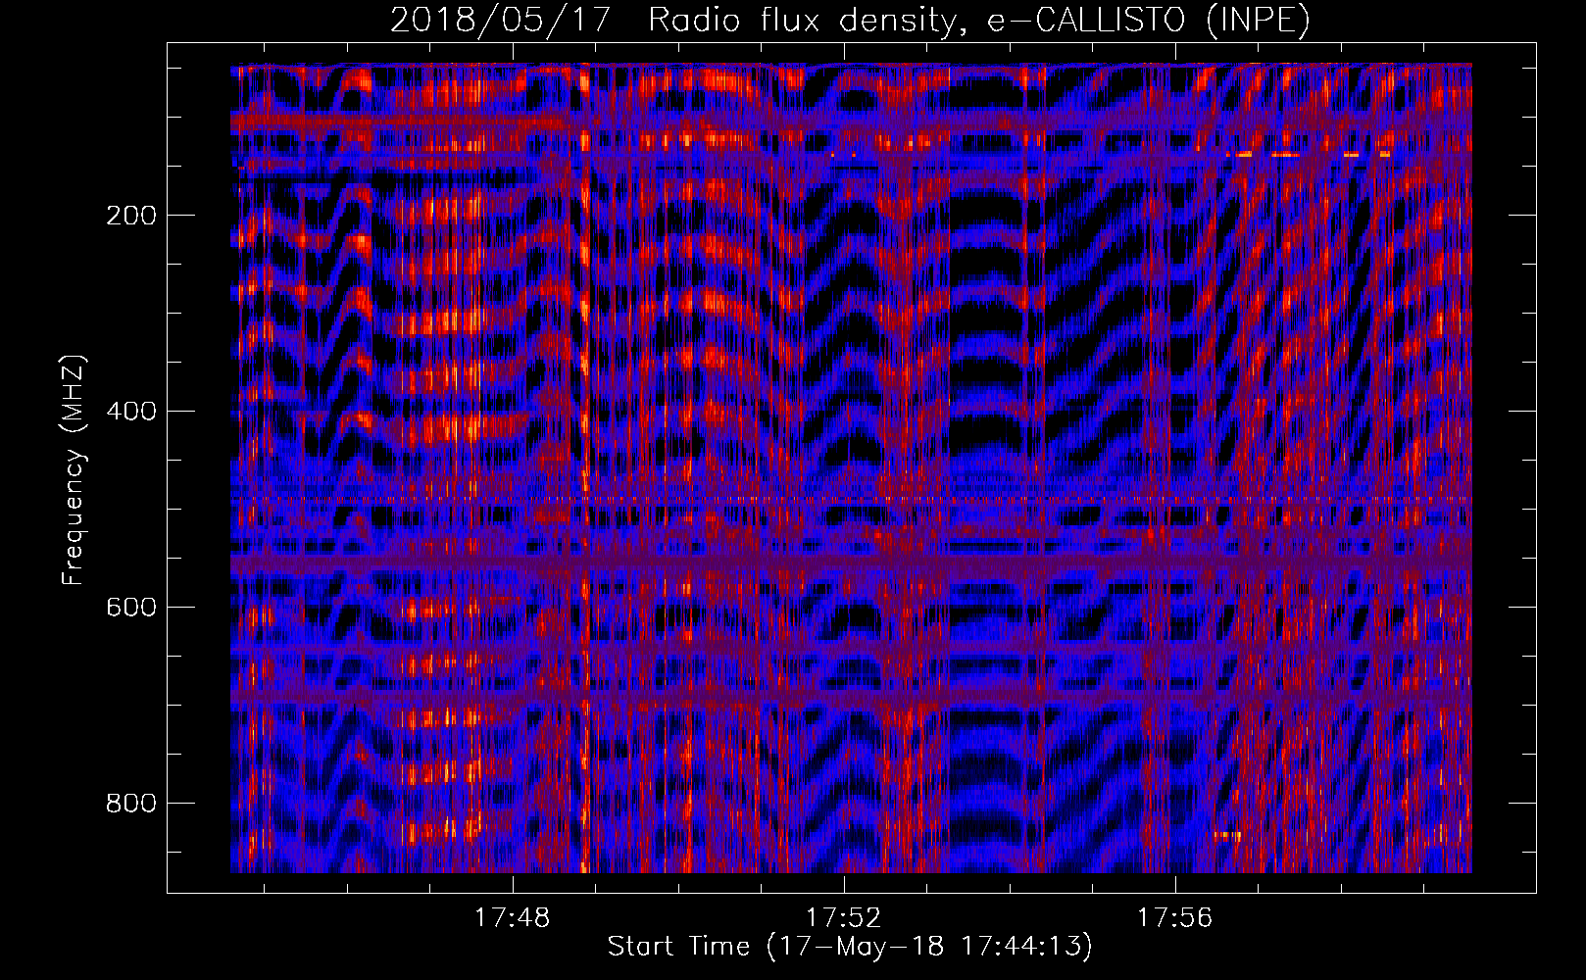This screenshot has height=980, width=1586.
Task: Click the 200 frequency tick label
Action: [x=131, y=216]
